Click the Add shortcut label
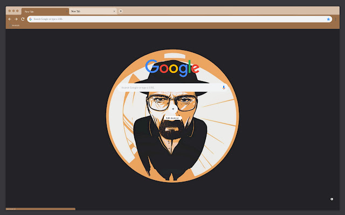The width and height of the screenshot is (345, 215). pyautogui.click(x=172, y=118)
